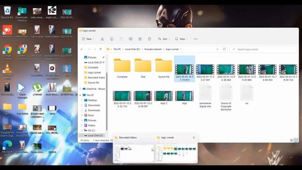The width and height of the screenshot is (302, 170).
Task: Open Recorded Videos in the navigation pane
Action: 94,77
